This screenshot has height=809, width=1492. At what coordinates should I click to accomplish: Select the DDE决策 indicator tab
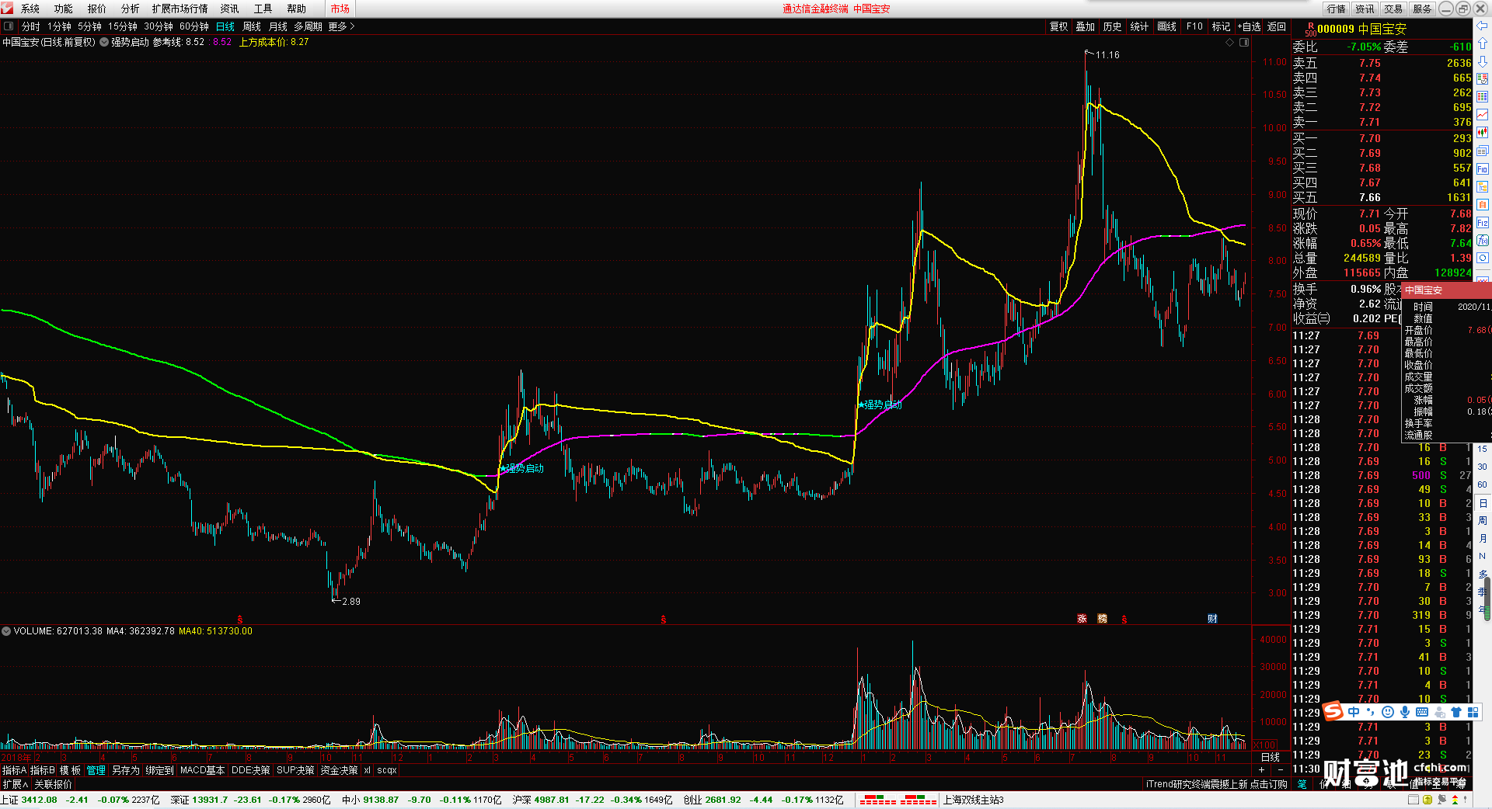coord(250,770)
